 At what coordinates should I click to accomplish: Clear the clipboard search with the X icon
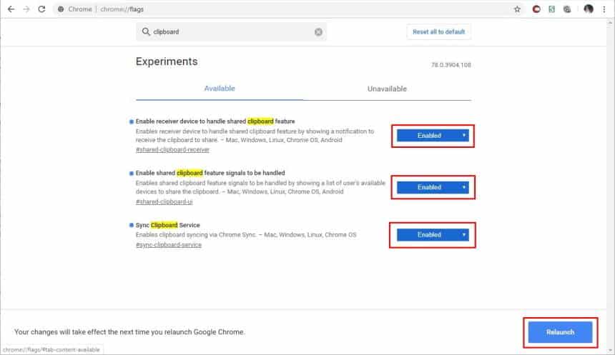(x=318, y=31)
